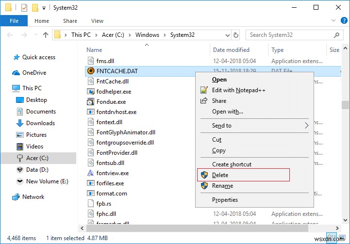The height and width of the screenshot is (244, 350).
Task: Switch to the View ribbon tab
Action: (97, 21)
